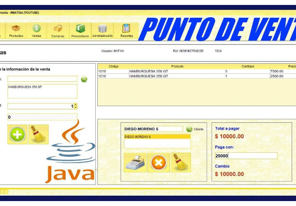Viewport: 296px width, 206px height.
Task: Open the Reportes clipboard icon
Action: (126, 31)
